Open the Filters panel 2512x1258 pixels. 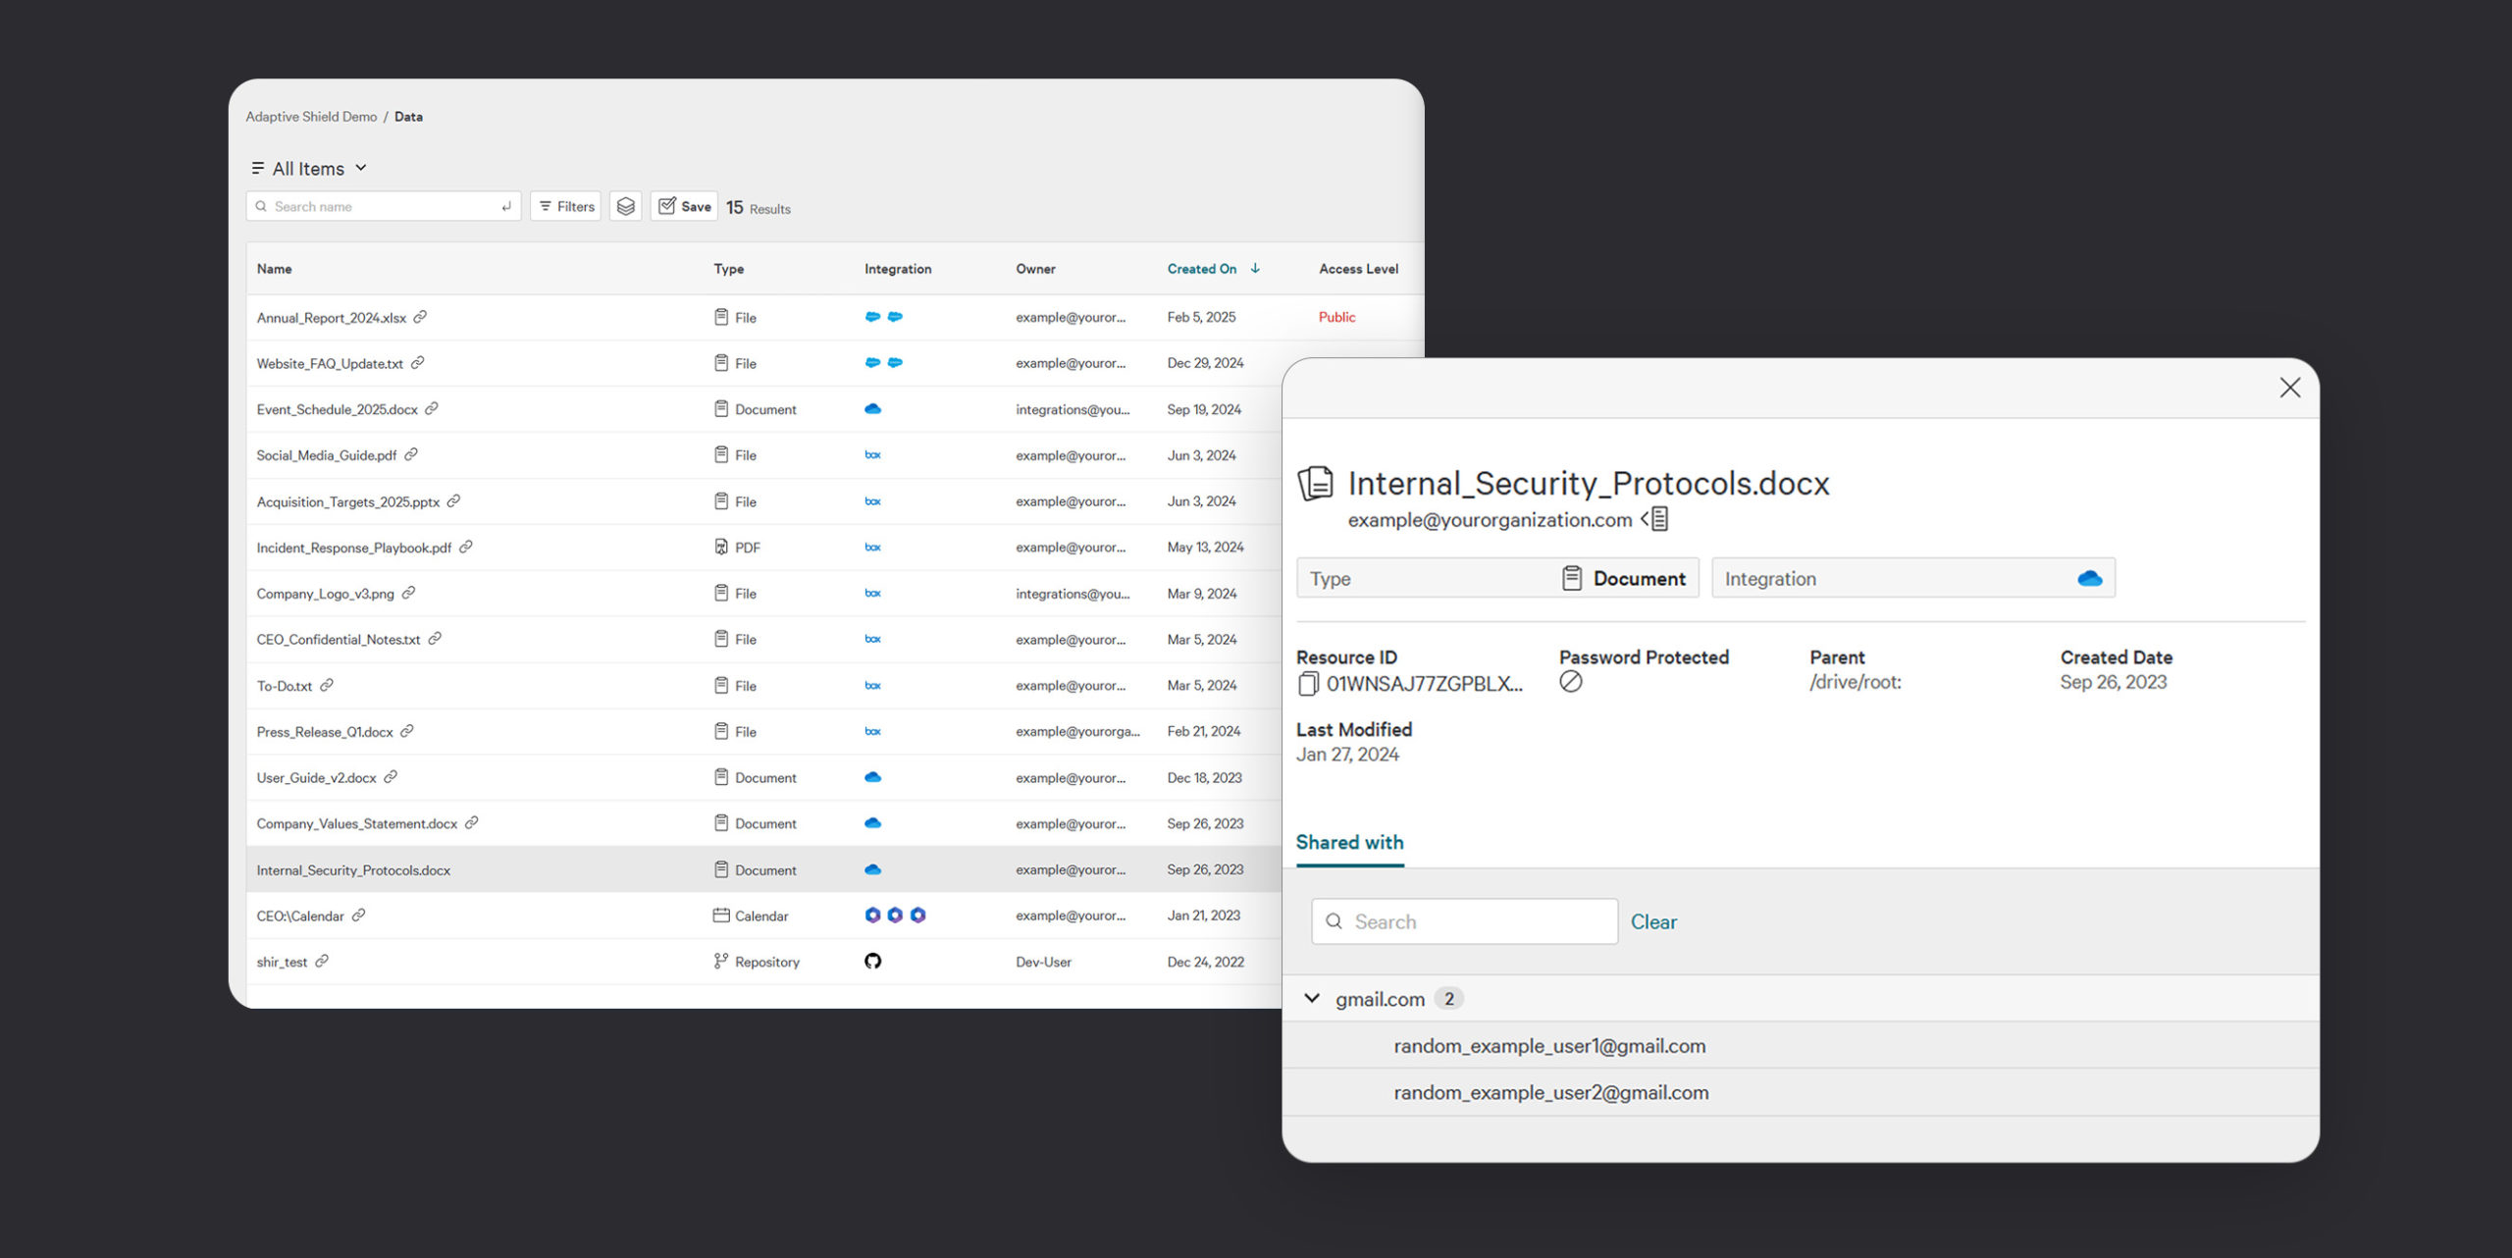[x=566, y=206]
